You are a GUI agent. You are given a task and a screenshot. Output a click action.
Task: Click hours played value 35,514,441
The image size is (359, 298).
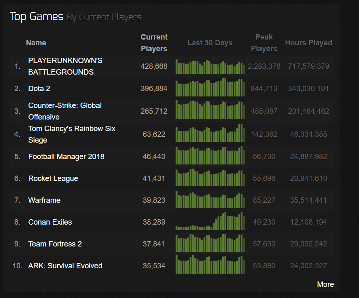click(x=309, y=200)
